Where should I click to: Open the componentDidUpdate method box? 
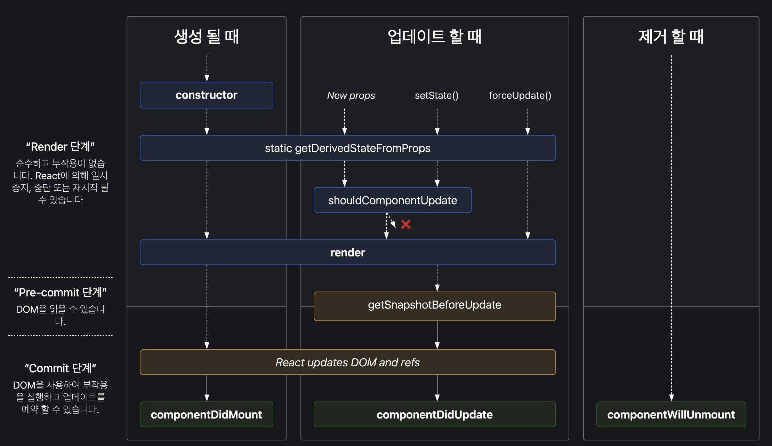(435, 414)
